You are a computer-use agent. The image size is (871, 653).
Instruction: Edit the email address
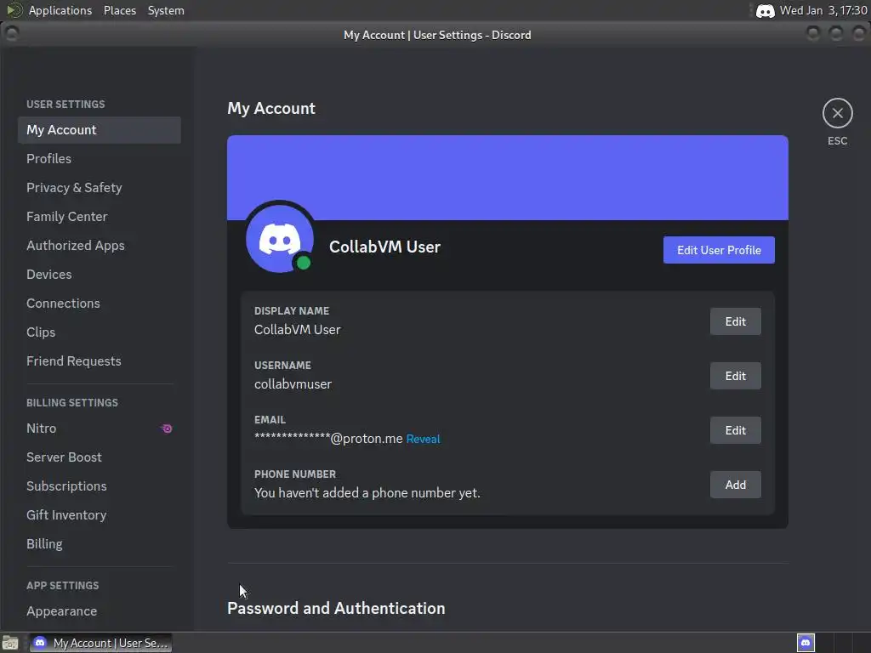pos(736,430)
